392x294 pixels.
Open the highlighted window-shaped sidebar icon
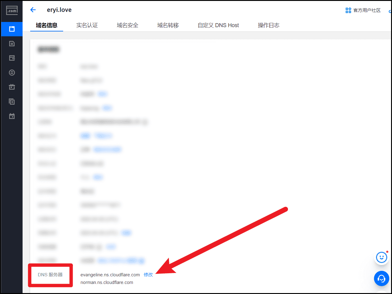pos(12,29)
